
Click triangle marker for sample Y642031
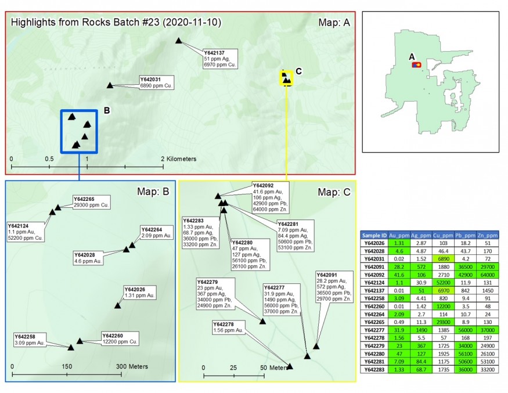tap(110, 85)
